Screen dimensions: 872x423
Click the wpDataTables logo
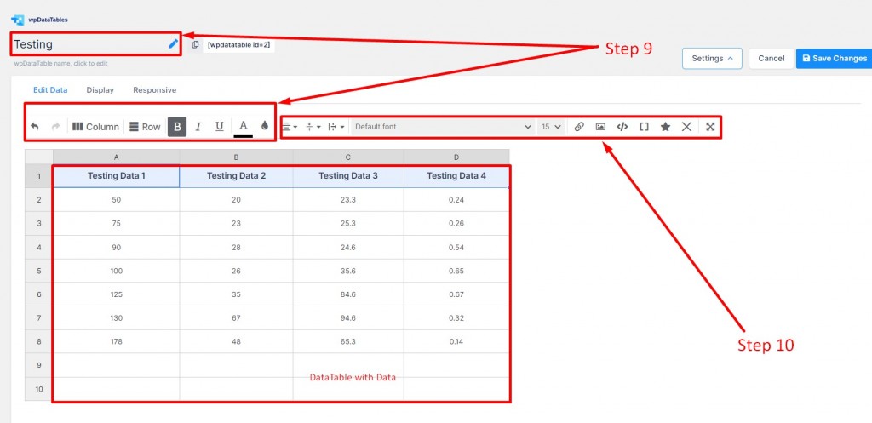click(x=39, y=20)
